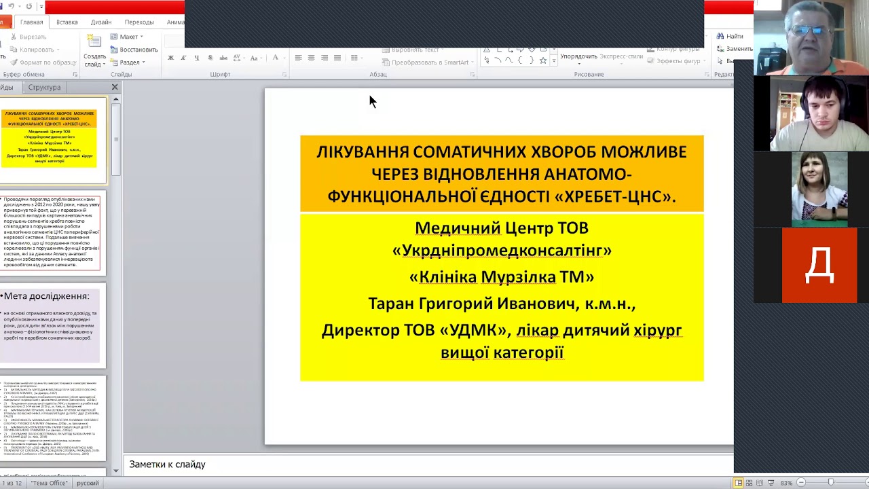Click Формат по образцу painter

[x=43, y=62]
